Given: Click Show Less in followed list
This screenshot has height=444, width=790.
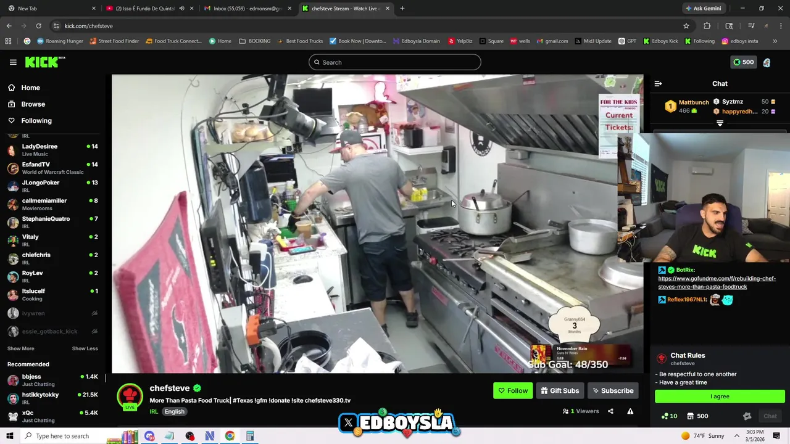Looking at the screenshot, I should click(85, 348).
